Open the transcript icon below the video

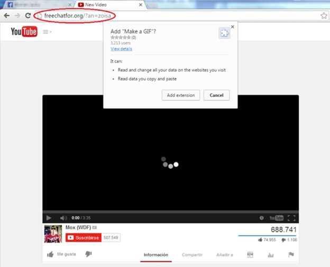point(250,255)
